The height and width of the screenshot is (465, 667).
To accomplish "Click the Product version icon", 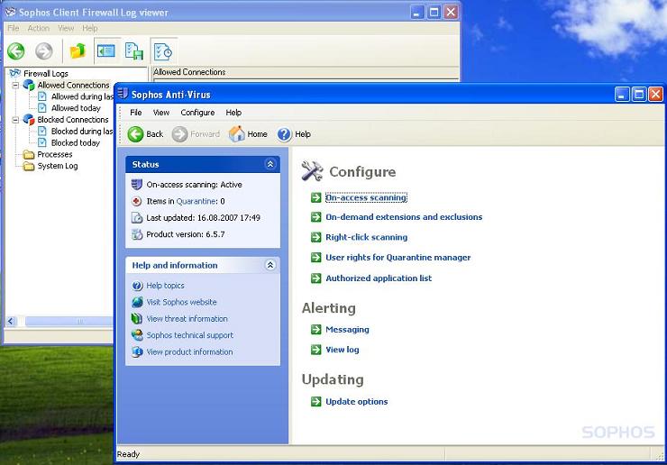I will click(137, 234).
